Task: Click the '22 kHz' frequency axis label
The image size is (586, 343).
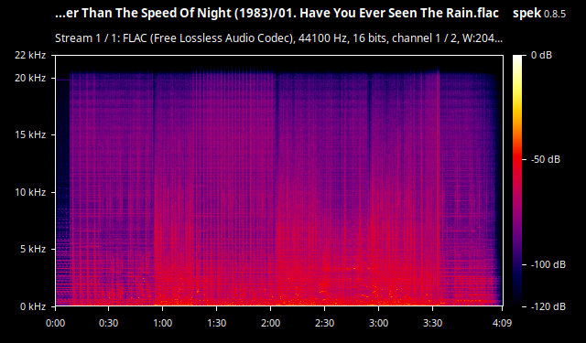Action: [x=30, y=55]
